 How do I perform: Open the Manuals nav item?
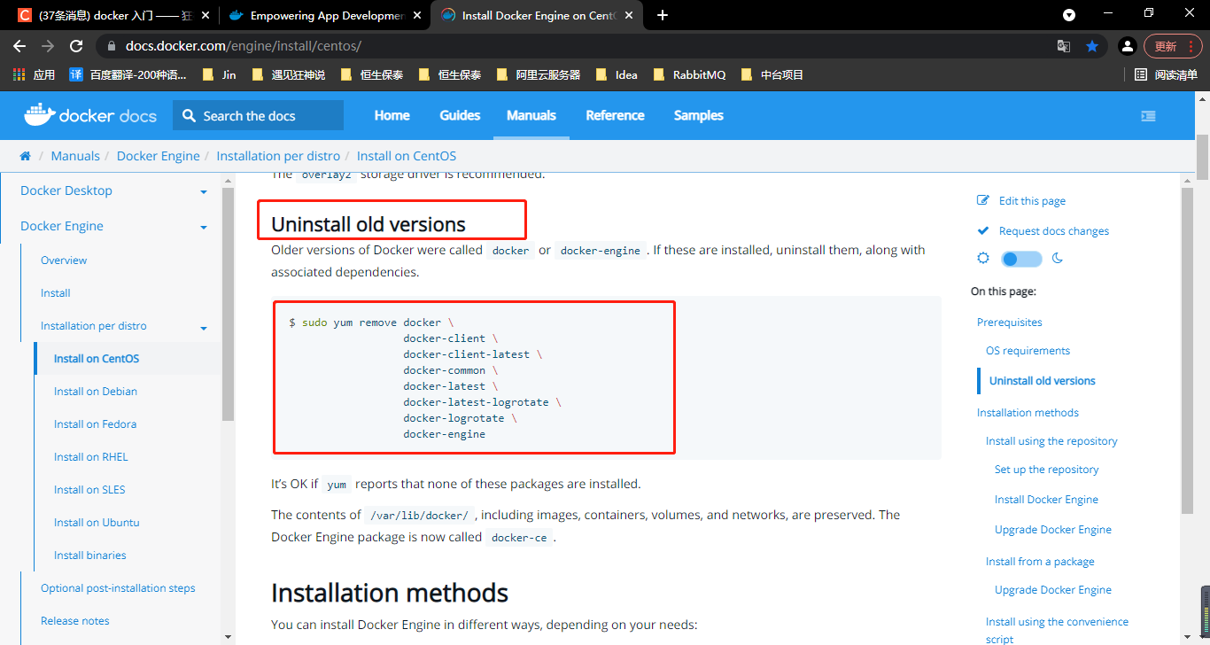(531, 115)
